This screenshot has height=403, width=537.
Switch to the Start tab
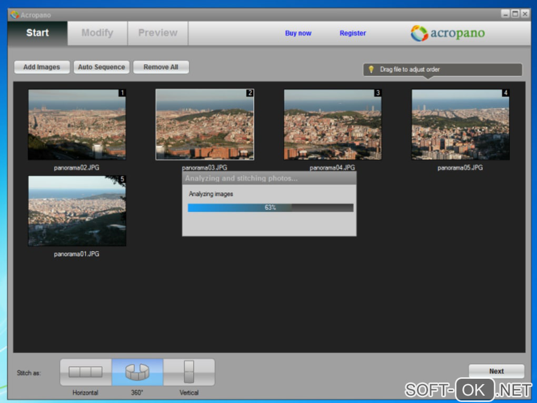tap(37, 33)
